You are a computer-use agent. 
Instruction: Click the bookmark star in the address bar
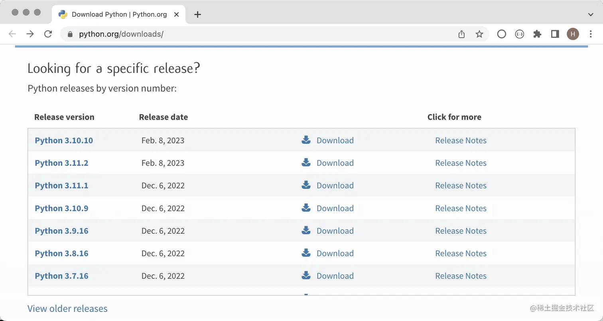pyautogui.click(x=479, y=34)
